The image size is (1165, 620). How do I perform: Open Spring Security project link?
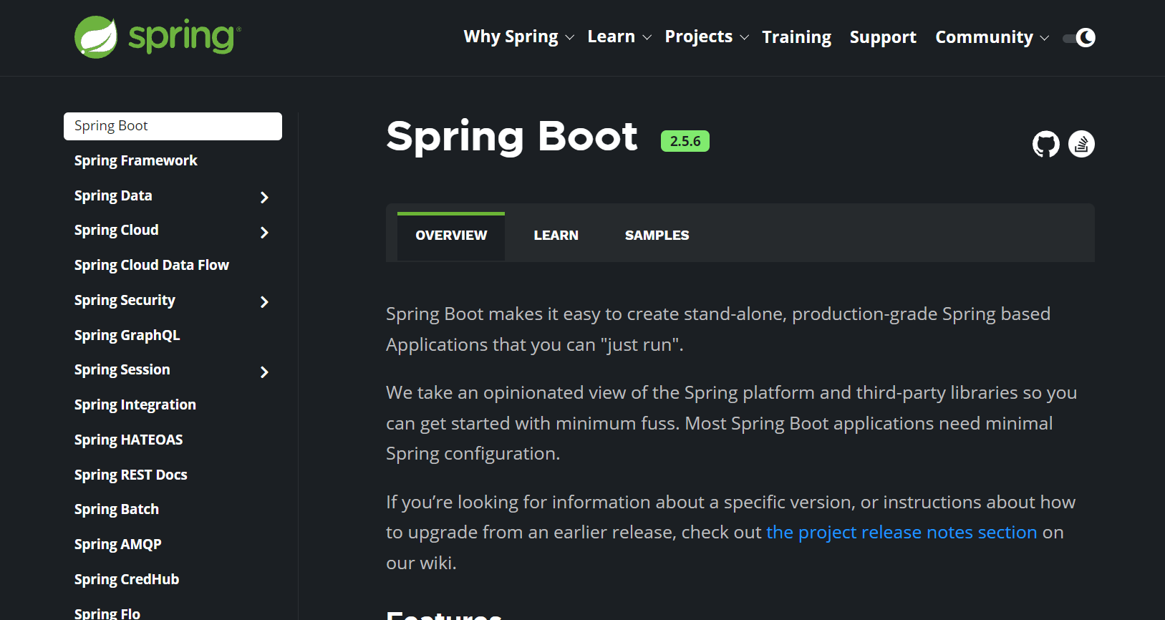pos(125,300)
